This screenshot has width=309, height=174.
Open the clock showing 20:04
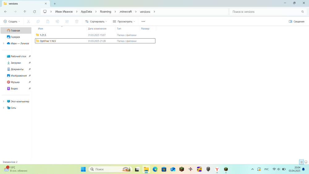[x=294, y=169]
